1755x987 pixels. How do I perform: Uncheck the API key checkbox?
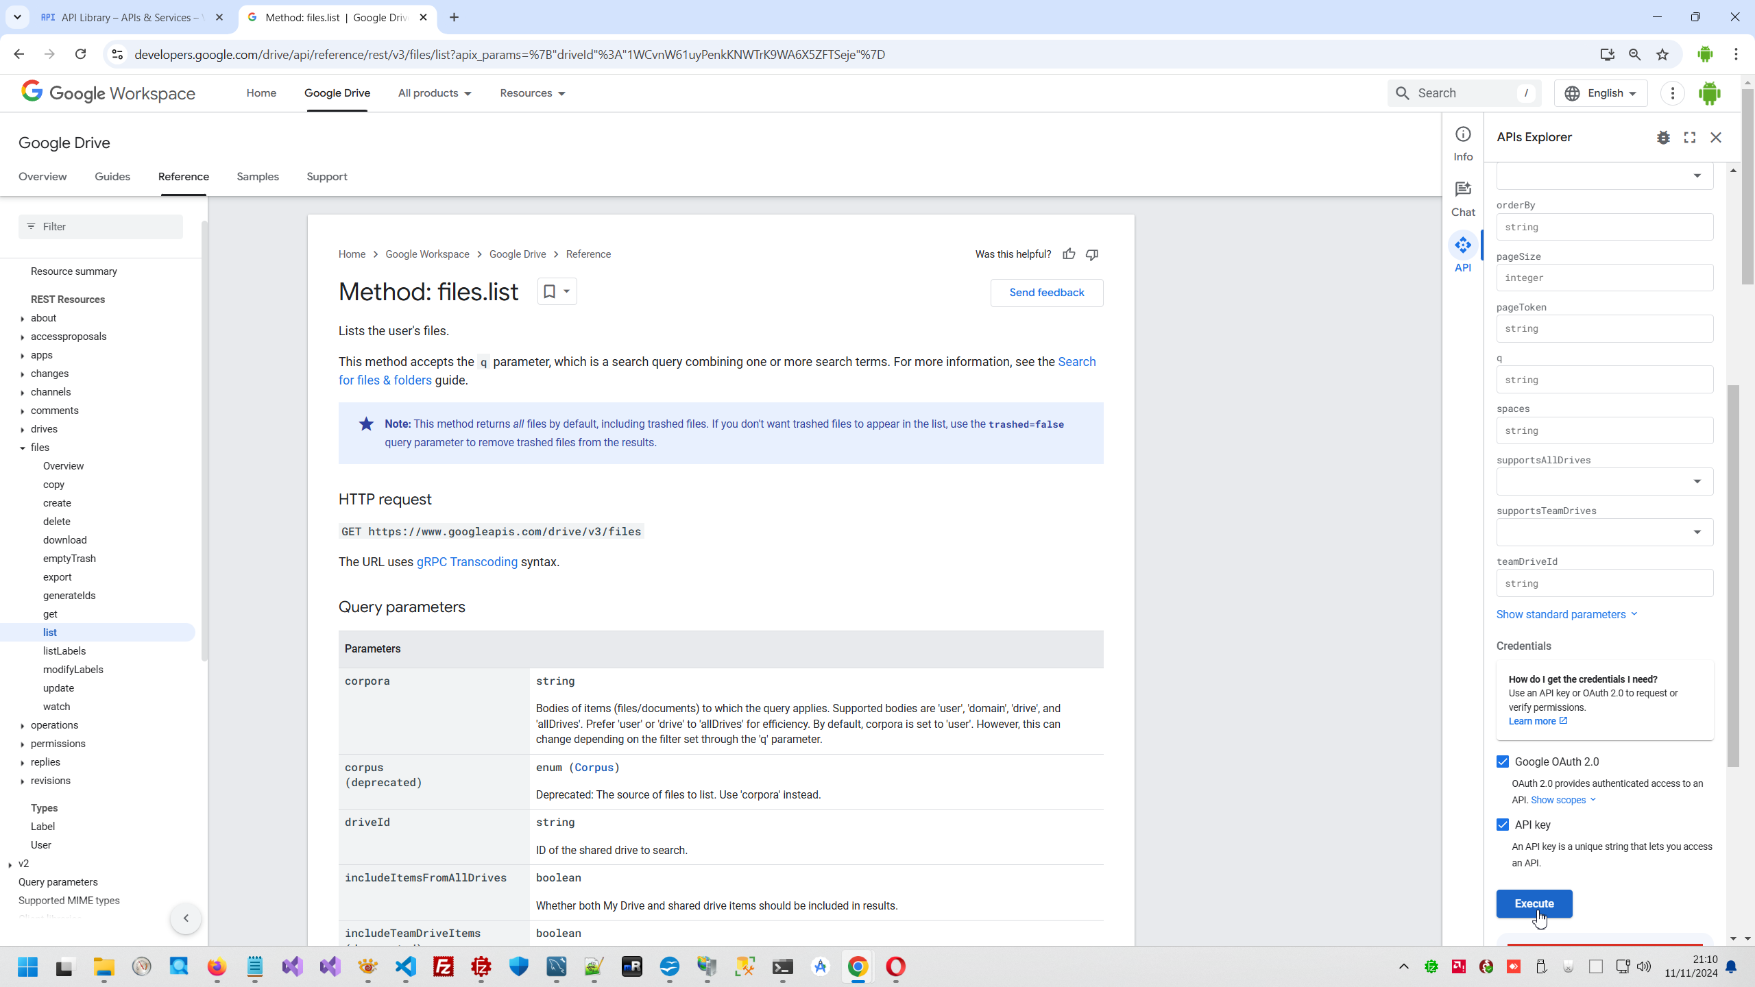pyautogui.click(x=1503, y=825)
